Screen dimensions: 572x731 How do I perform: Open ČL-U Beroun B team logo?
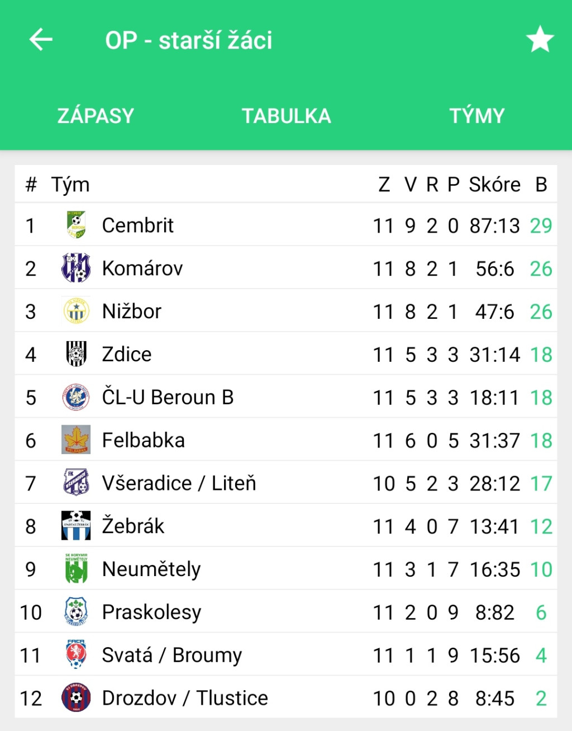(x=76, y=397)
